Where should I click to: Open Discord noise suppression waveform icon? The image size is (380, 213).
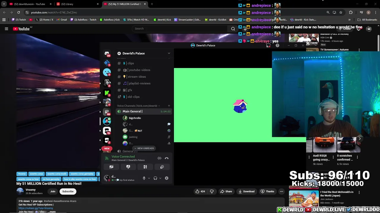click(159, 158)
